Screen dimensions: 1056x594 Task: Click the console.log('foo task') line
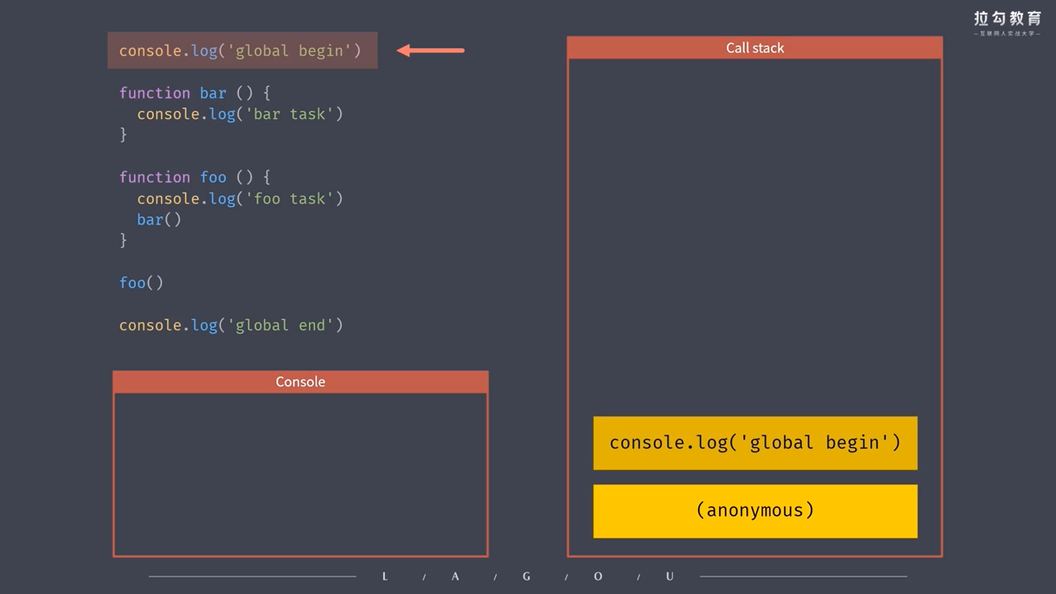(240, 199)
